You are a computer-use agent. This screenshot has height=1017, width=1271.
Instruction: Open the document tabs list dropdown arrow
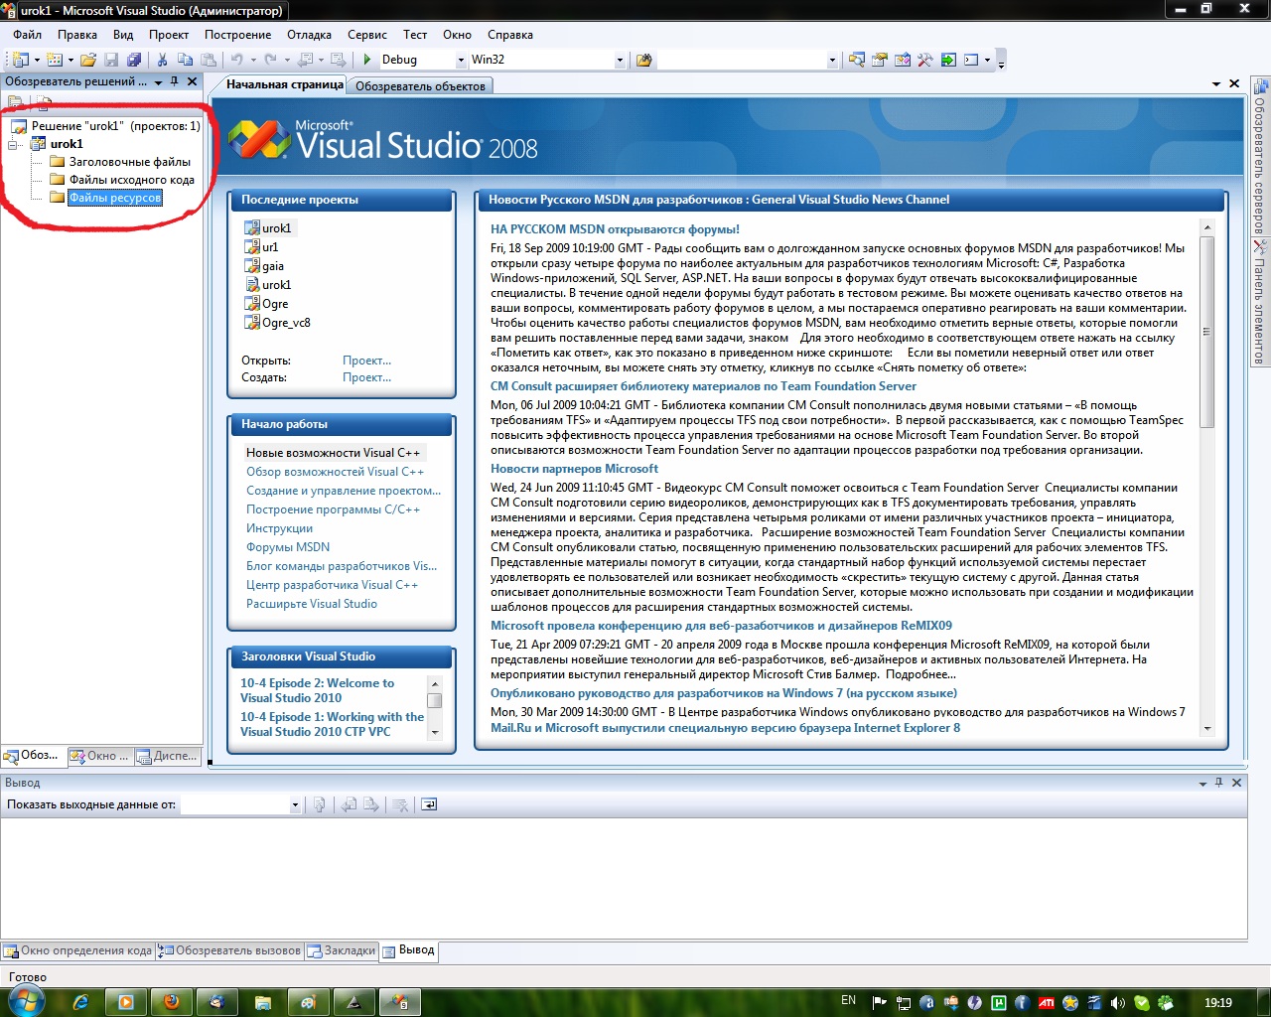click(1217, 84)
